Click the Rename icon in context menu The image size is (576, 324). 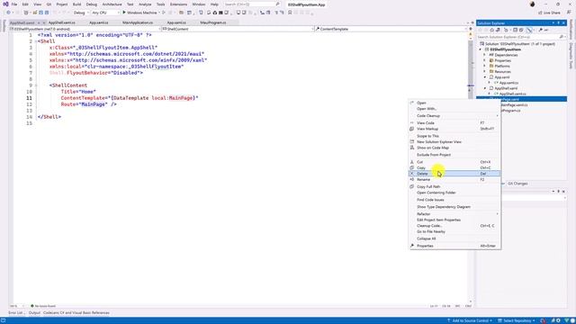pos(412,180)
